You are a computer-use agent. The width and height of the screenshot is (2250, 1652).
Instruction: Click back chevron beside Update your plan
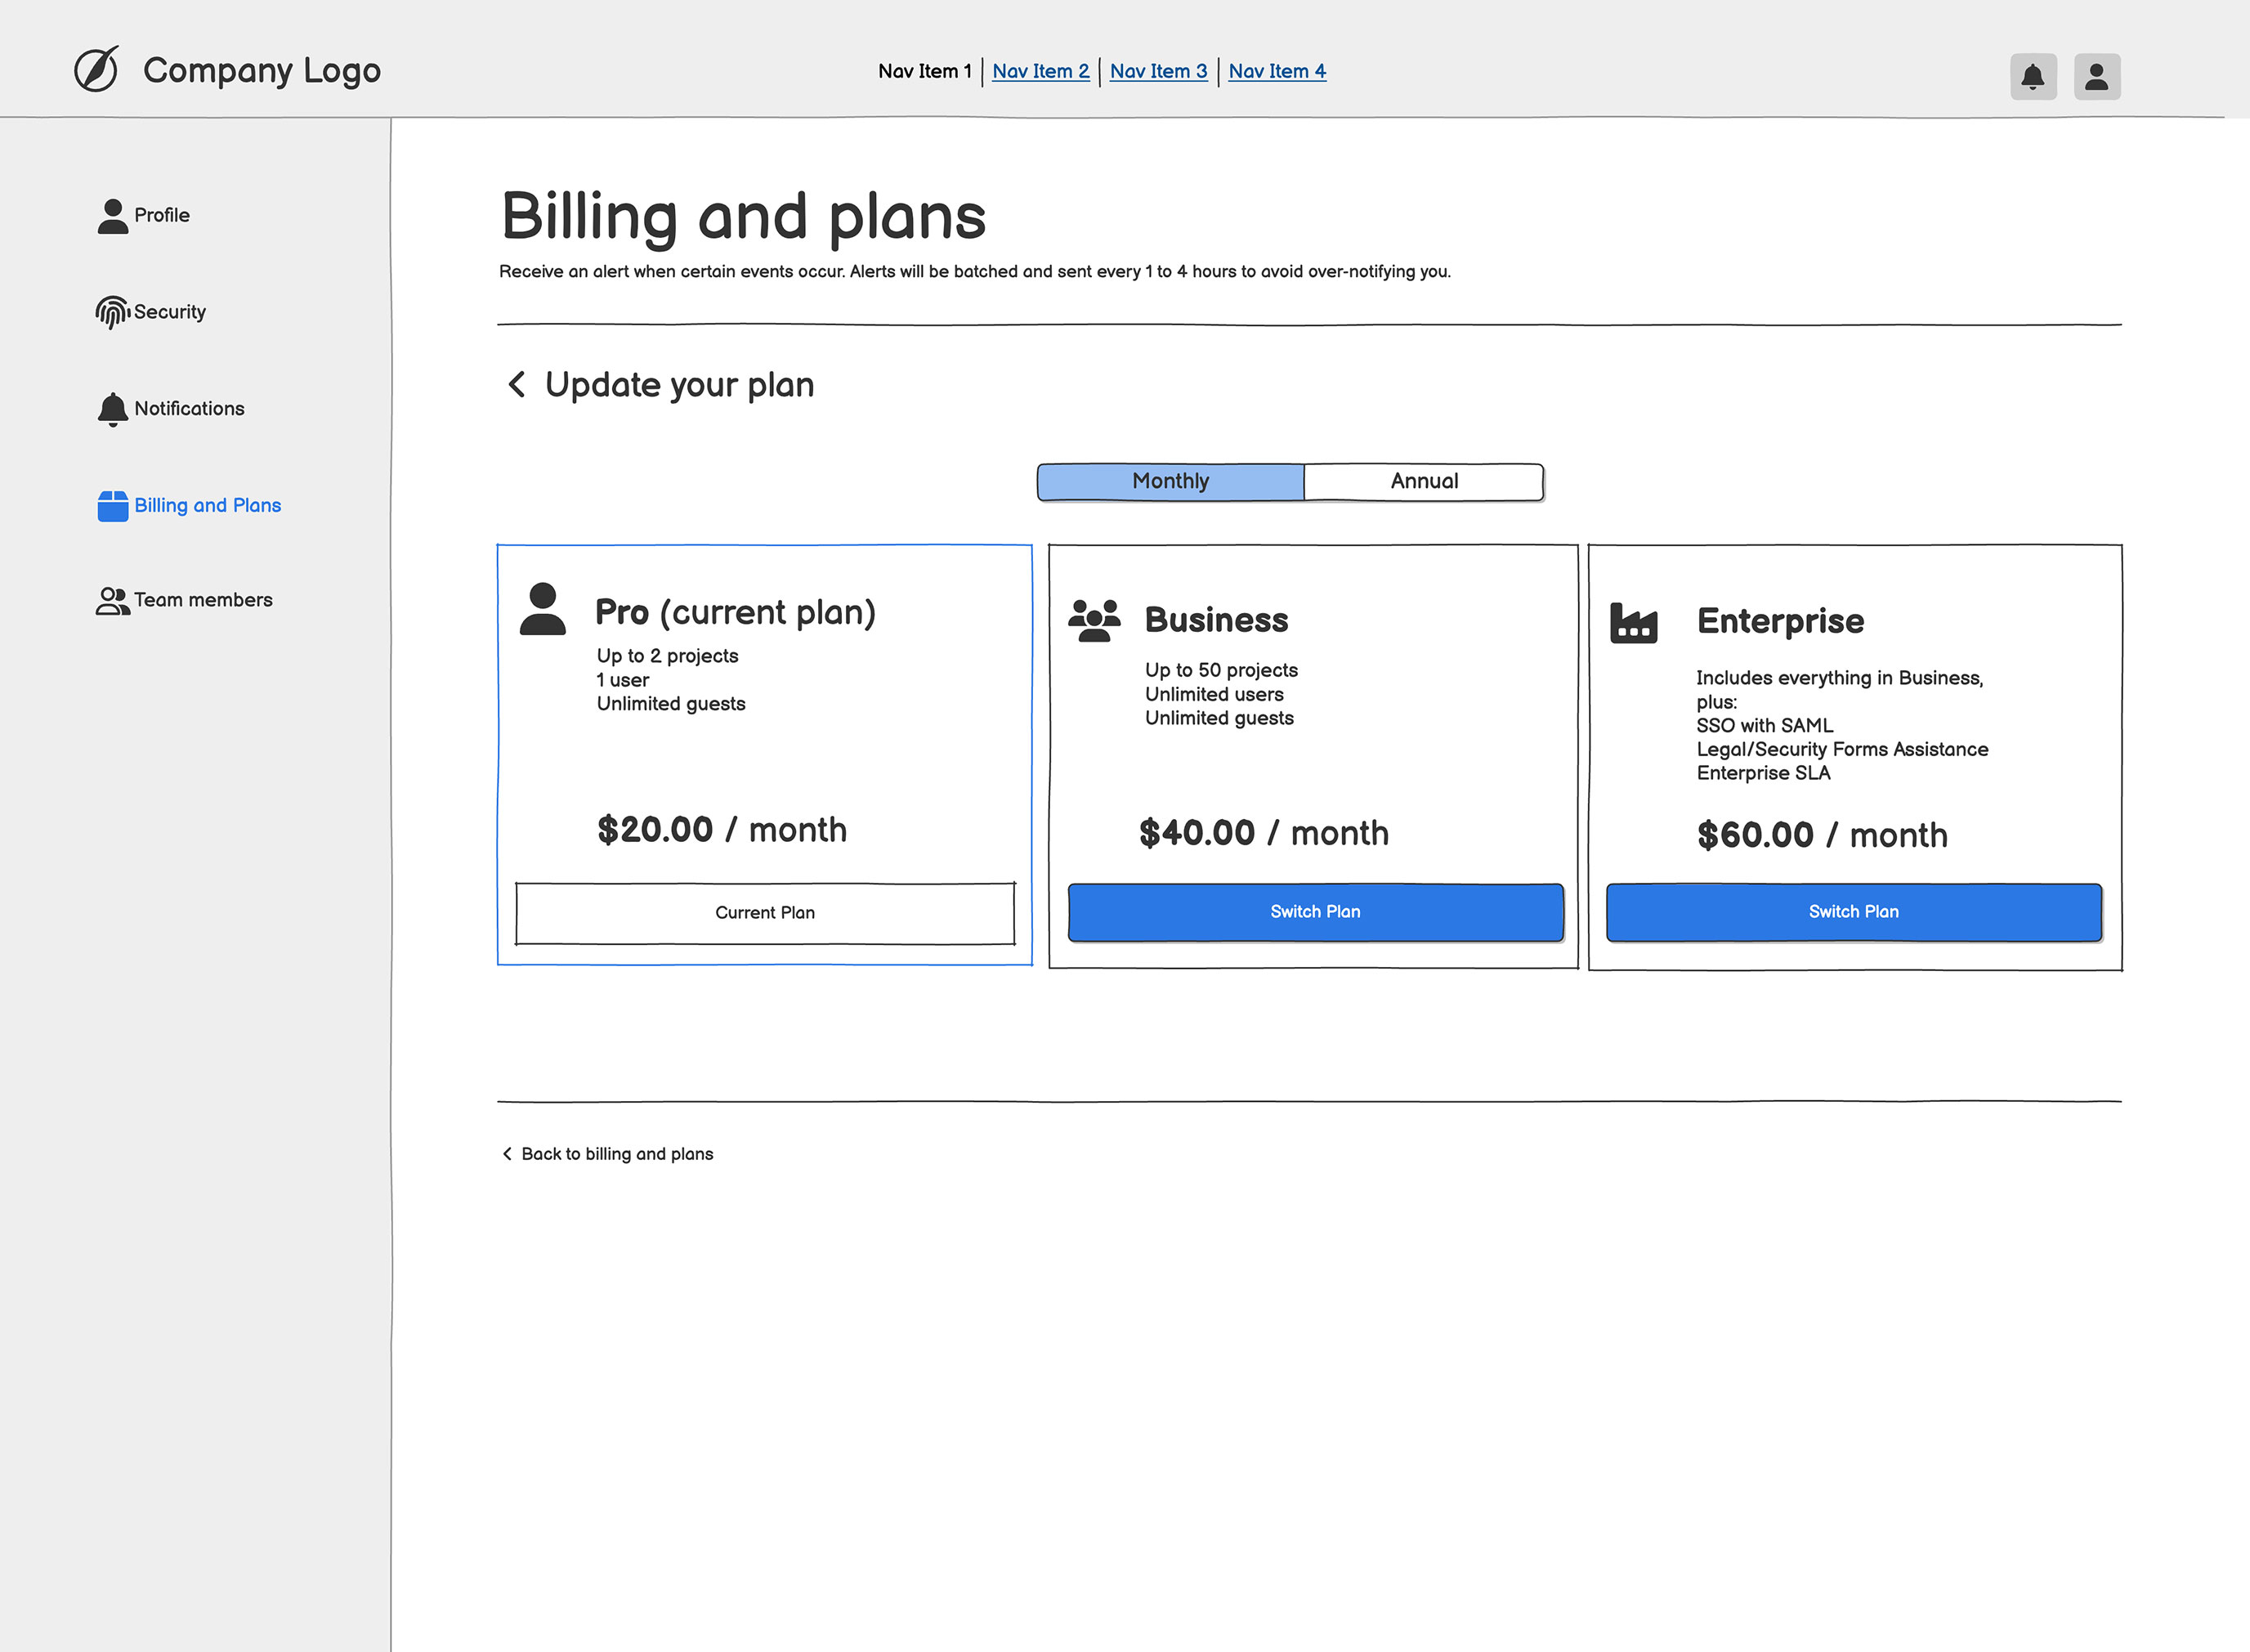[x=517, y=385]
